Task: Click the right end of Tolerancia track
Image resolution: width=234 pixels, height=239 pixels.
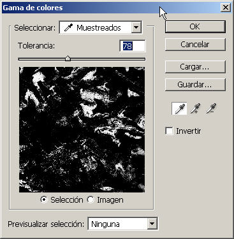Action: (x=144, y=59)
